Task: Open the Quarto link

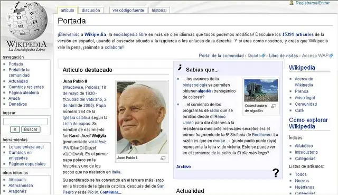Action: [254, 55]
